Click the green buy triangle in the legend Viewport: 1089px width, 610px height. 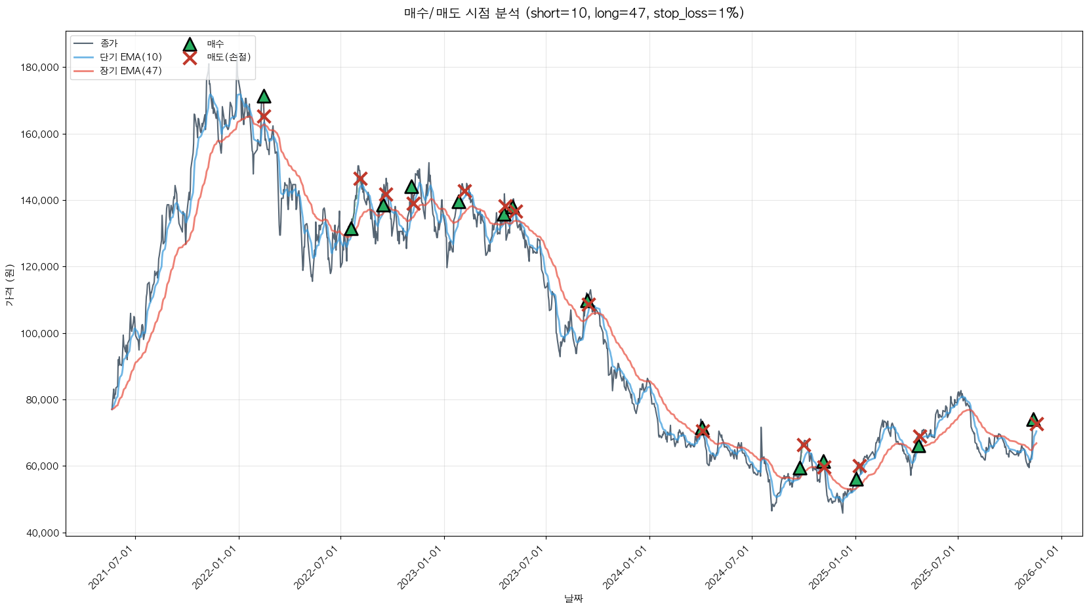tap(190, 45)
